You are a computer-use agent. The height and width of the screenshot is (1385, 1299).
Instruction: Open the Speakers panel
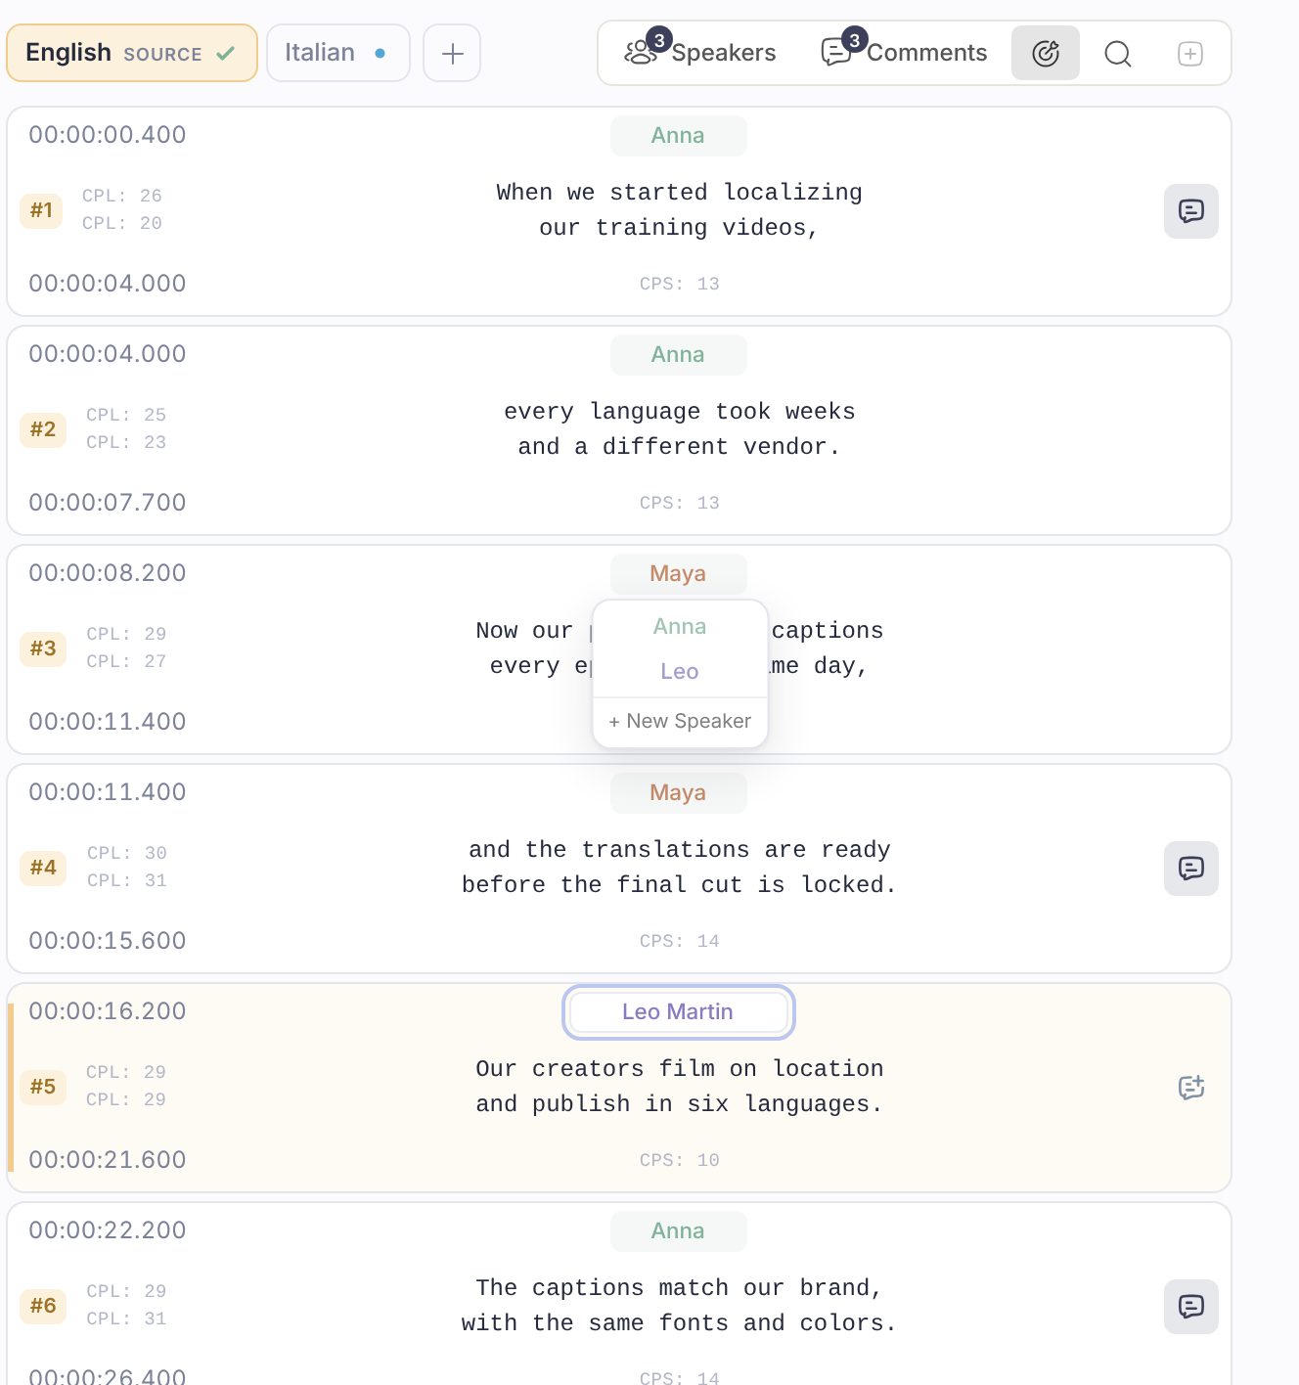700,53
